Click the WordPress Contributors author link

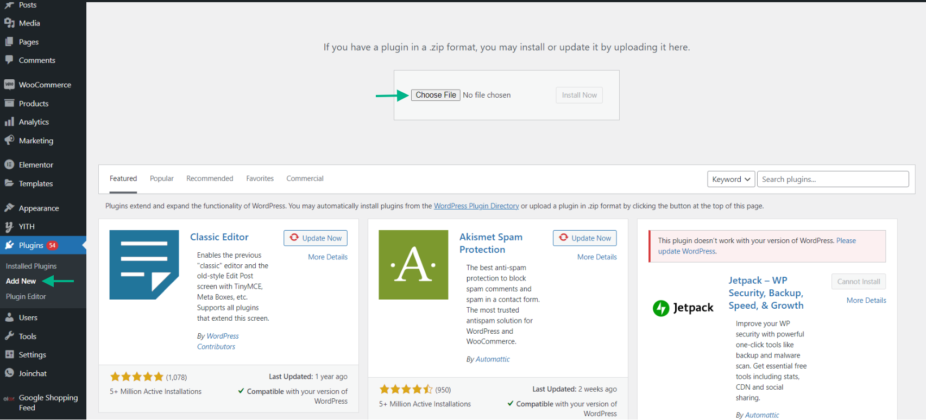(x=218, y=341)
